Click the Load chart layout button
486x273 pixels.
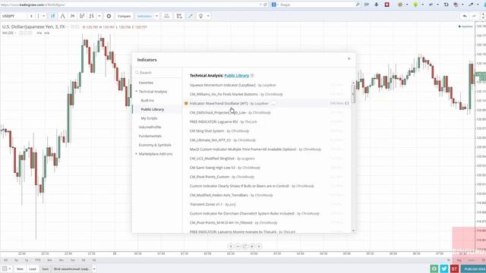pyautogui.click(x=33, y=269)
